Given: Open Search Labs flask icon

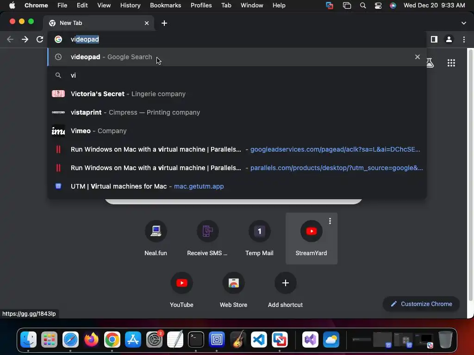Looking at the screenshot, I should (x=430, y=63).
